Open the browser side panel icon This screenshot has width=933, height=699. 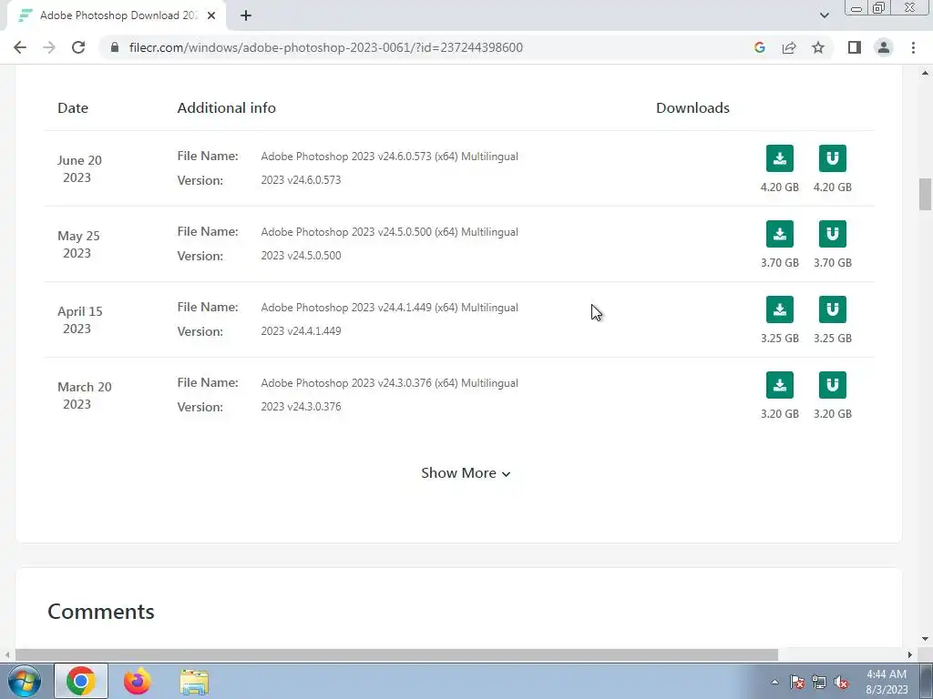click(855, 47)
